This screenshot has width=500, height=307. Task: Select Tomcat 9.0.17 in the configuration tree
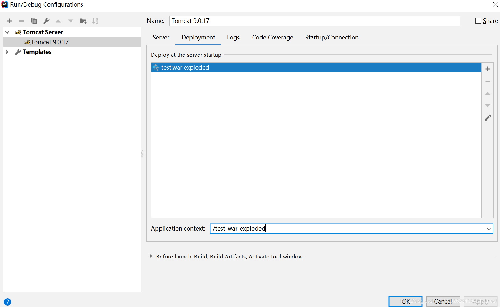tap(72, 42)
